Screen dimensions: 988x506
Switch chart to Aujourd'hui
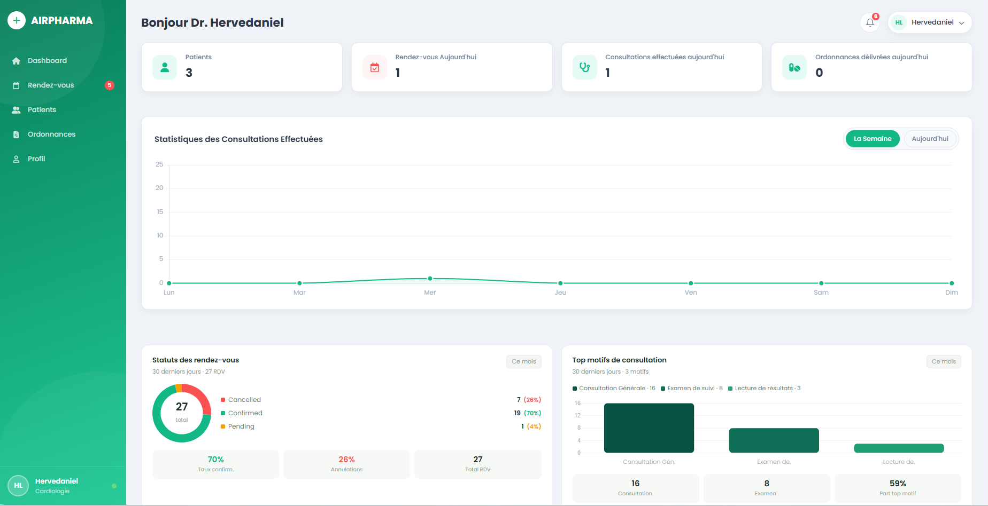[930, 139]
